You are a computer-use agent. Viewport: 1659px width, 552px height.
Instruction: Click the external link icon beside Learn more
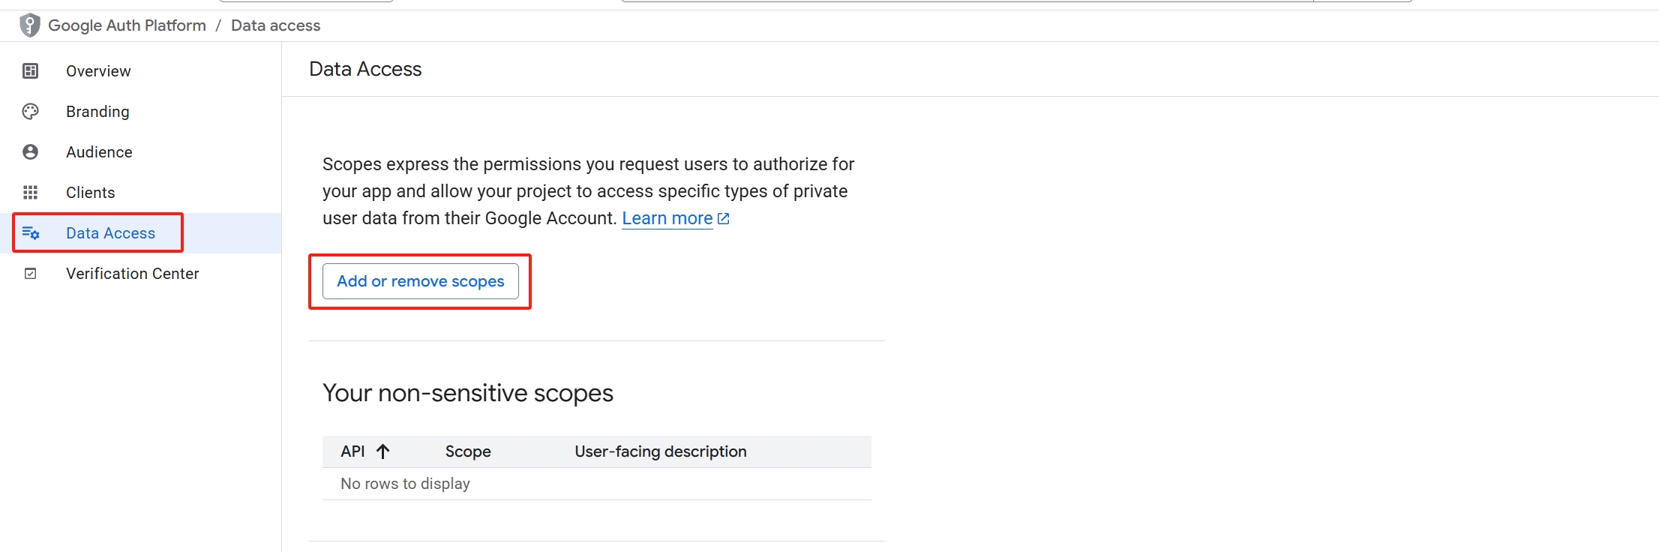pos(724,218)
